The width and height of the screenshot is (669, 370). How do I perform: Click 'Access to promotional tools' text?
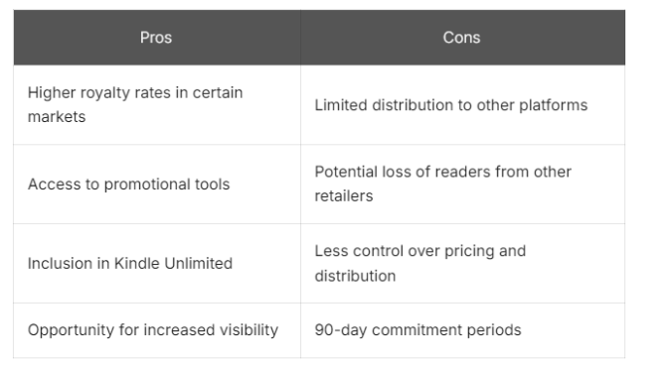coord(128,185)
